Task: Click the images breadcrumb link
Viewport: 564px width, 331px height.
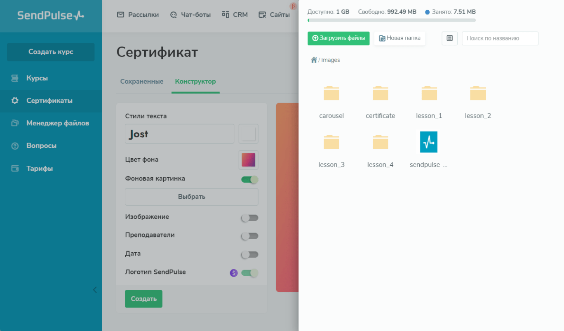Action: point(331,60)
